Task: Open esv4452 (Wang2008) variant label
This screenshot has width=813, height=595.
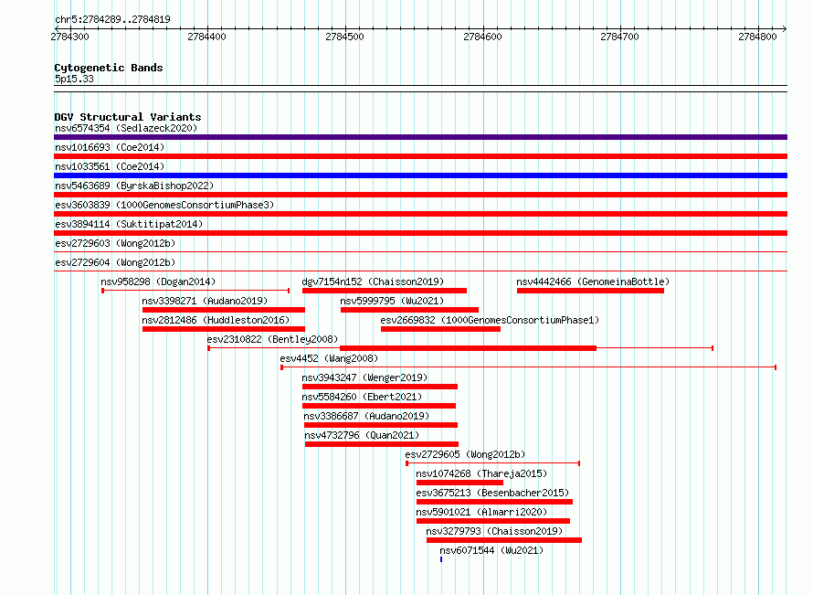Action: click(x=329, y=358)
